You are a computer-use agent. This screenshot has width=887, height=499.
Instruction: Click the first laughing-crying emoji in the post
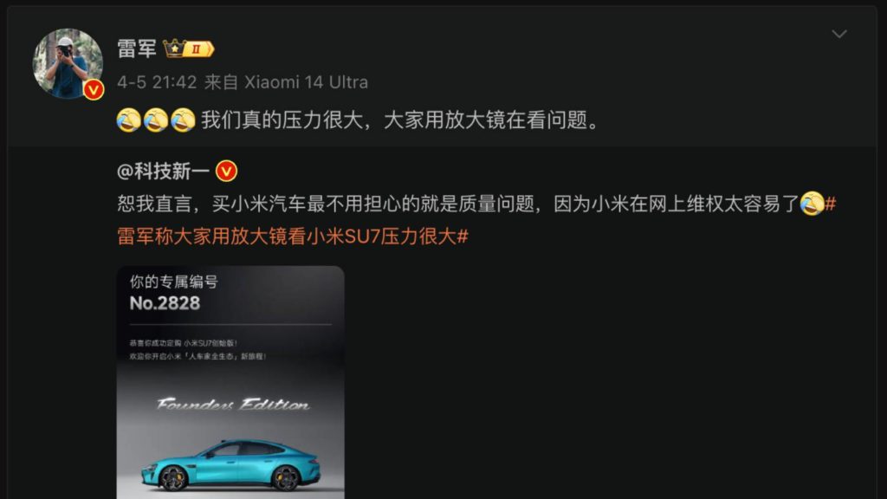point(129,120)
